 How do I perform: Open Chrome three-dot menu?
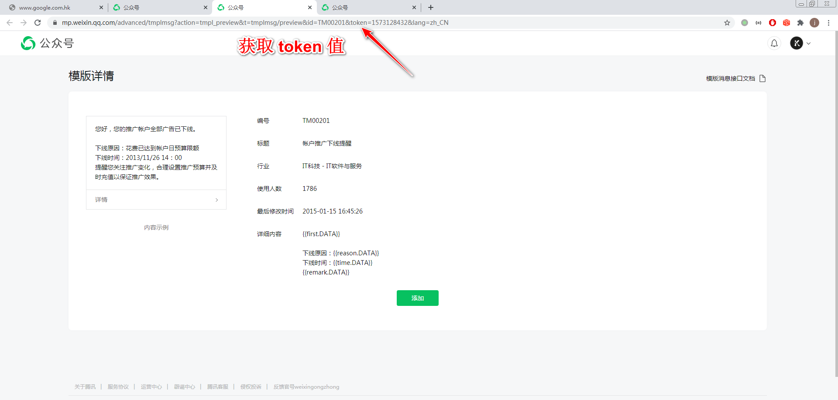click(828, 23)
